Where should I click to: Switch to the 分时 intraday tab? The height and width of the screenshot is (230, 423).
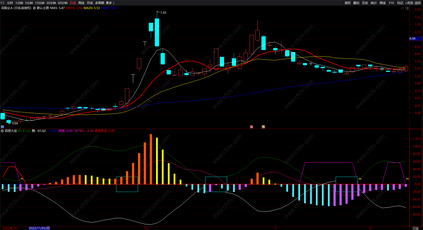10,3
